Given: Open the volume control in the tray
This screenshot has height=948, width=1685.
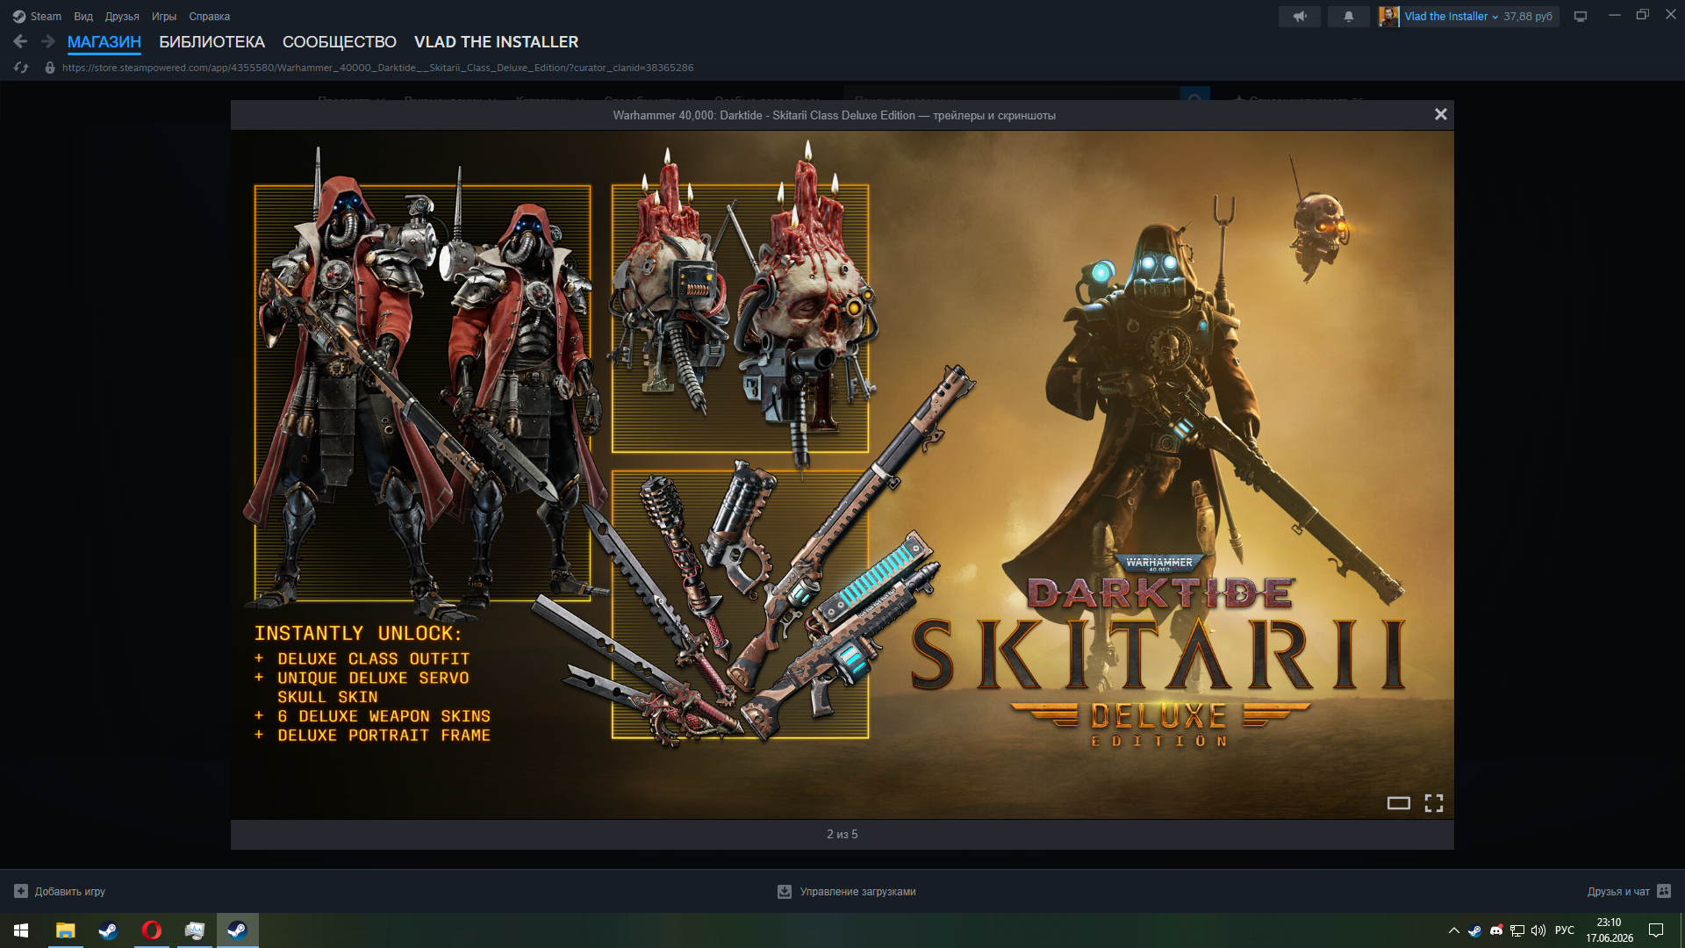Looking at the screenshot, I should coord(1538,930).
